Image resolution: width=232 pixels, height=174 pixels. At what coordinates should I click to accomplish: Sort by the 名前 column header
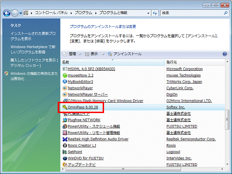113,62
